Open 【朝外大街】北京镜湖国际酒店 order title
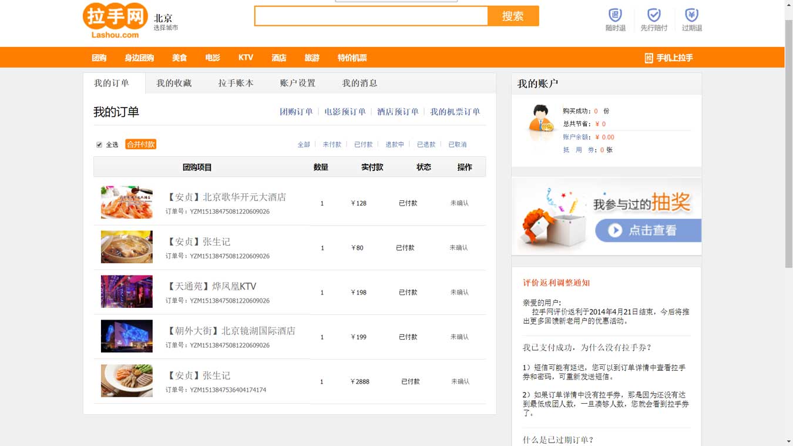 point(230,331)
